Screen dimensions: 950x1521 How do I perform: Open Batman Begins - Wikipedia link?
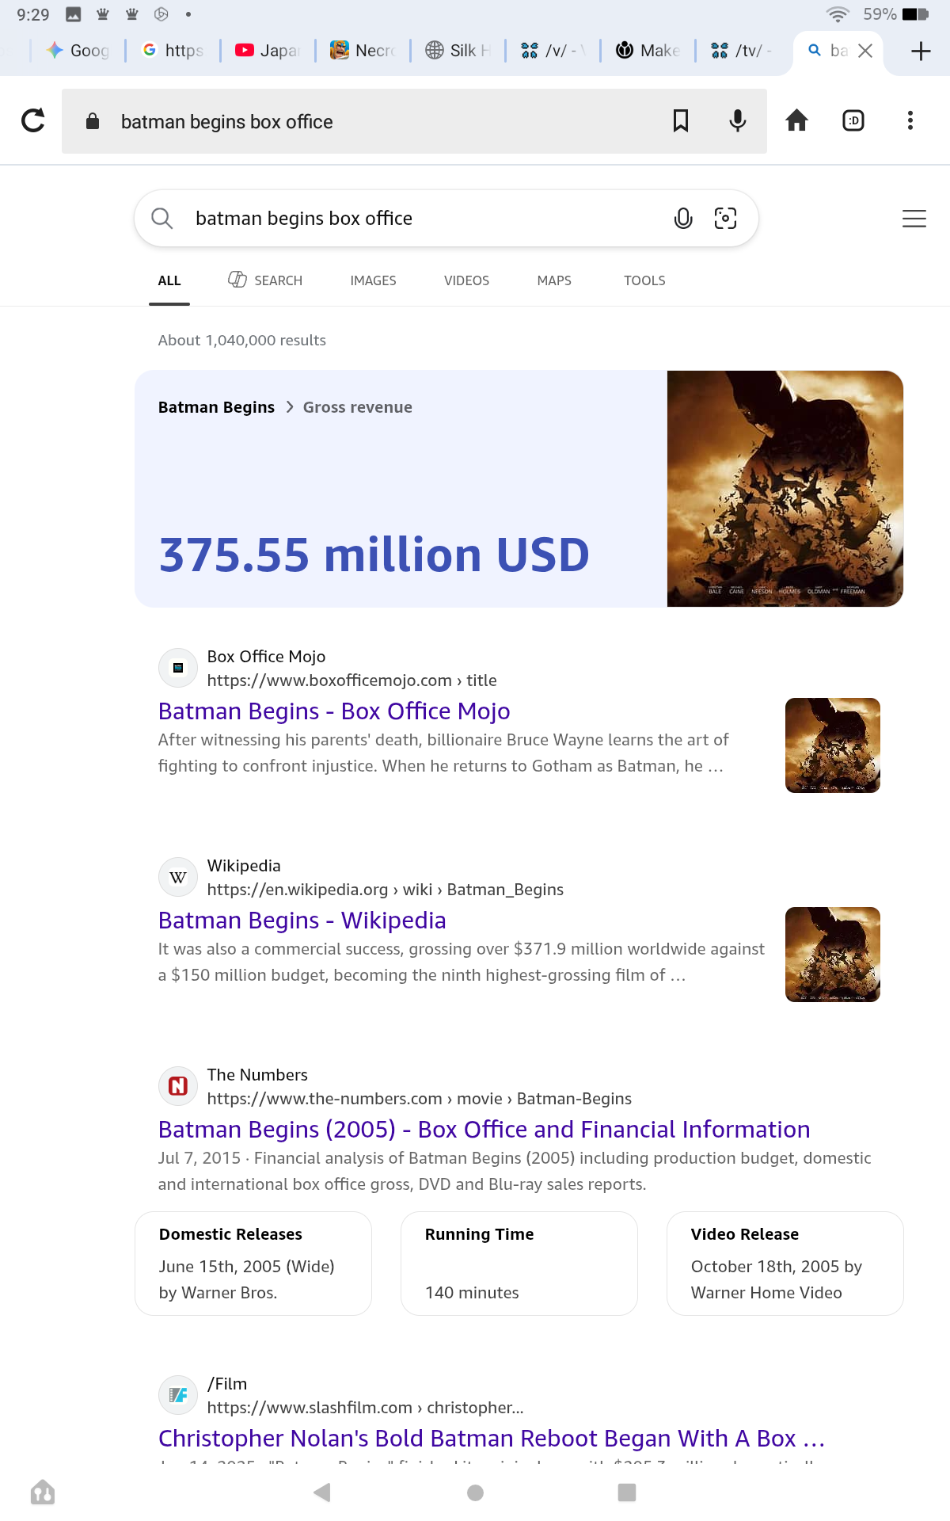(x=302, y=920)
